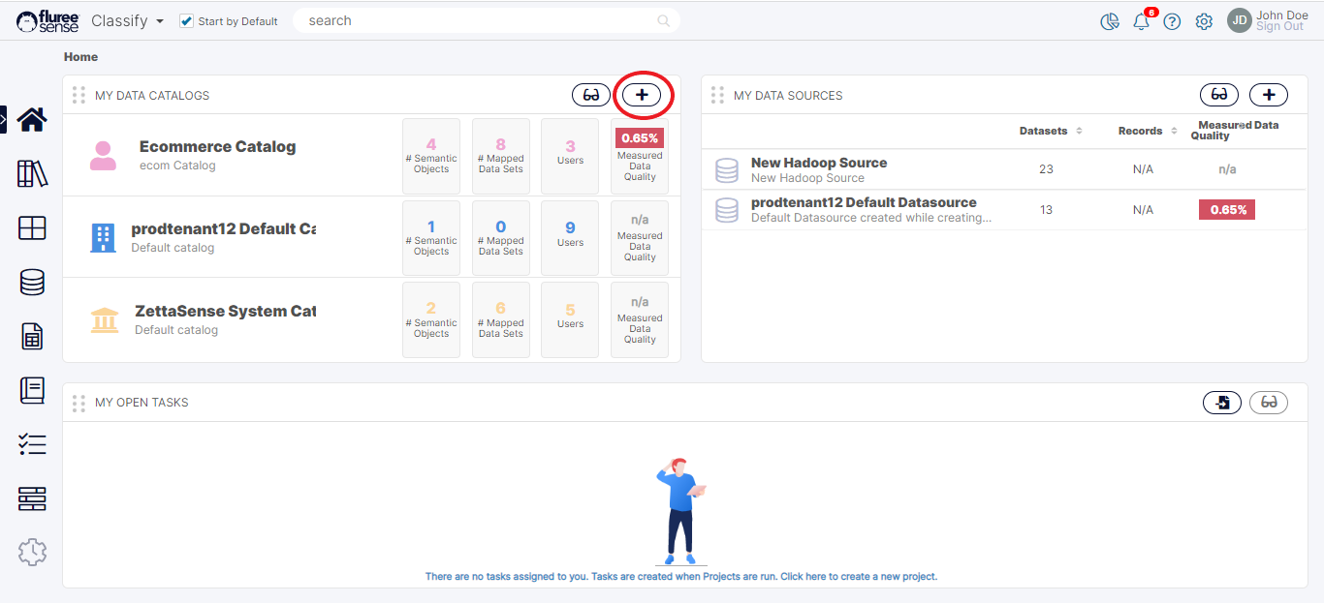Click the Home icon in sidebar

coord(32,119)
